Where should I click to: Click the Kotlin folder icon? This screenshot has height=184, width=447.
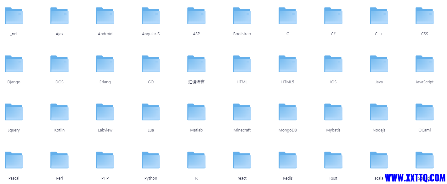click(59, 112)
